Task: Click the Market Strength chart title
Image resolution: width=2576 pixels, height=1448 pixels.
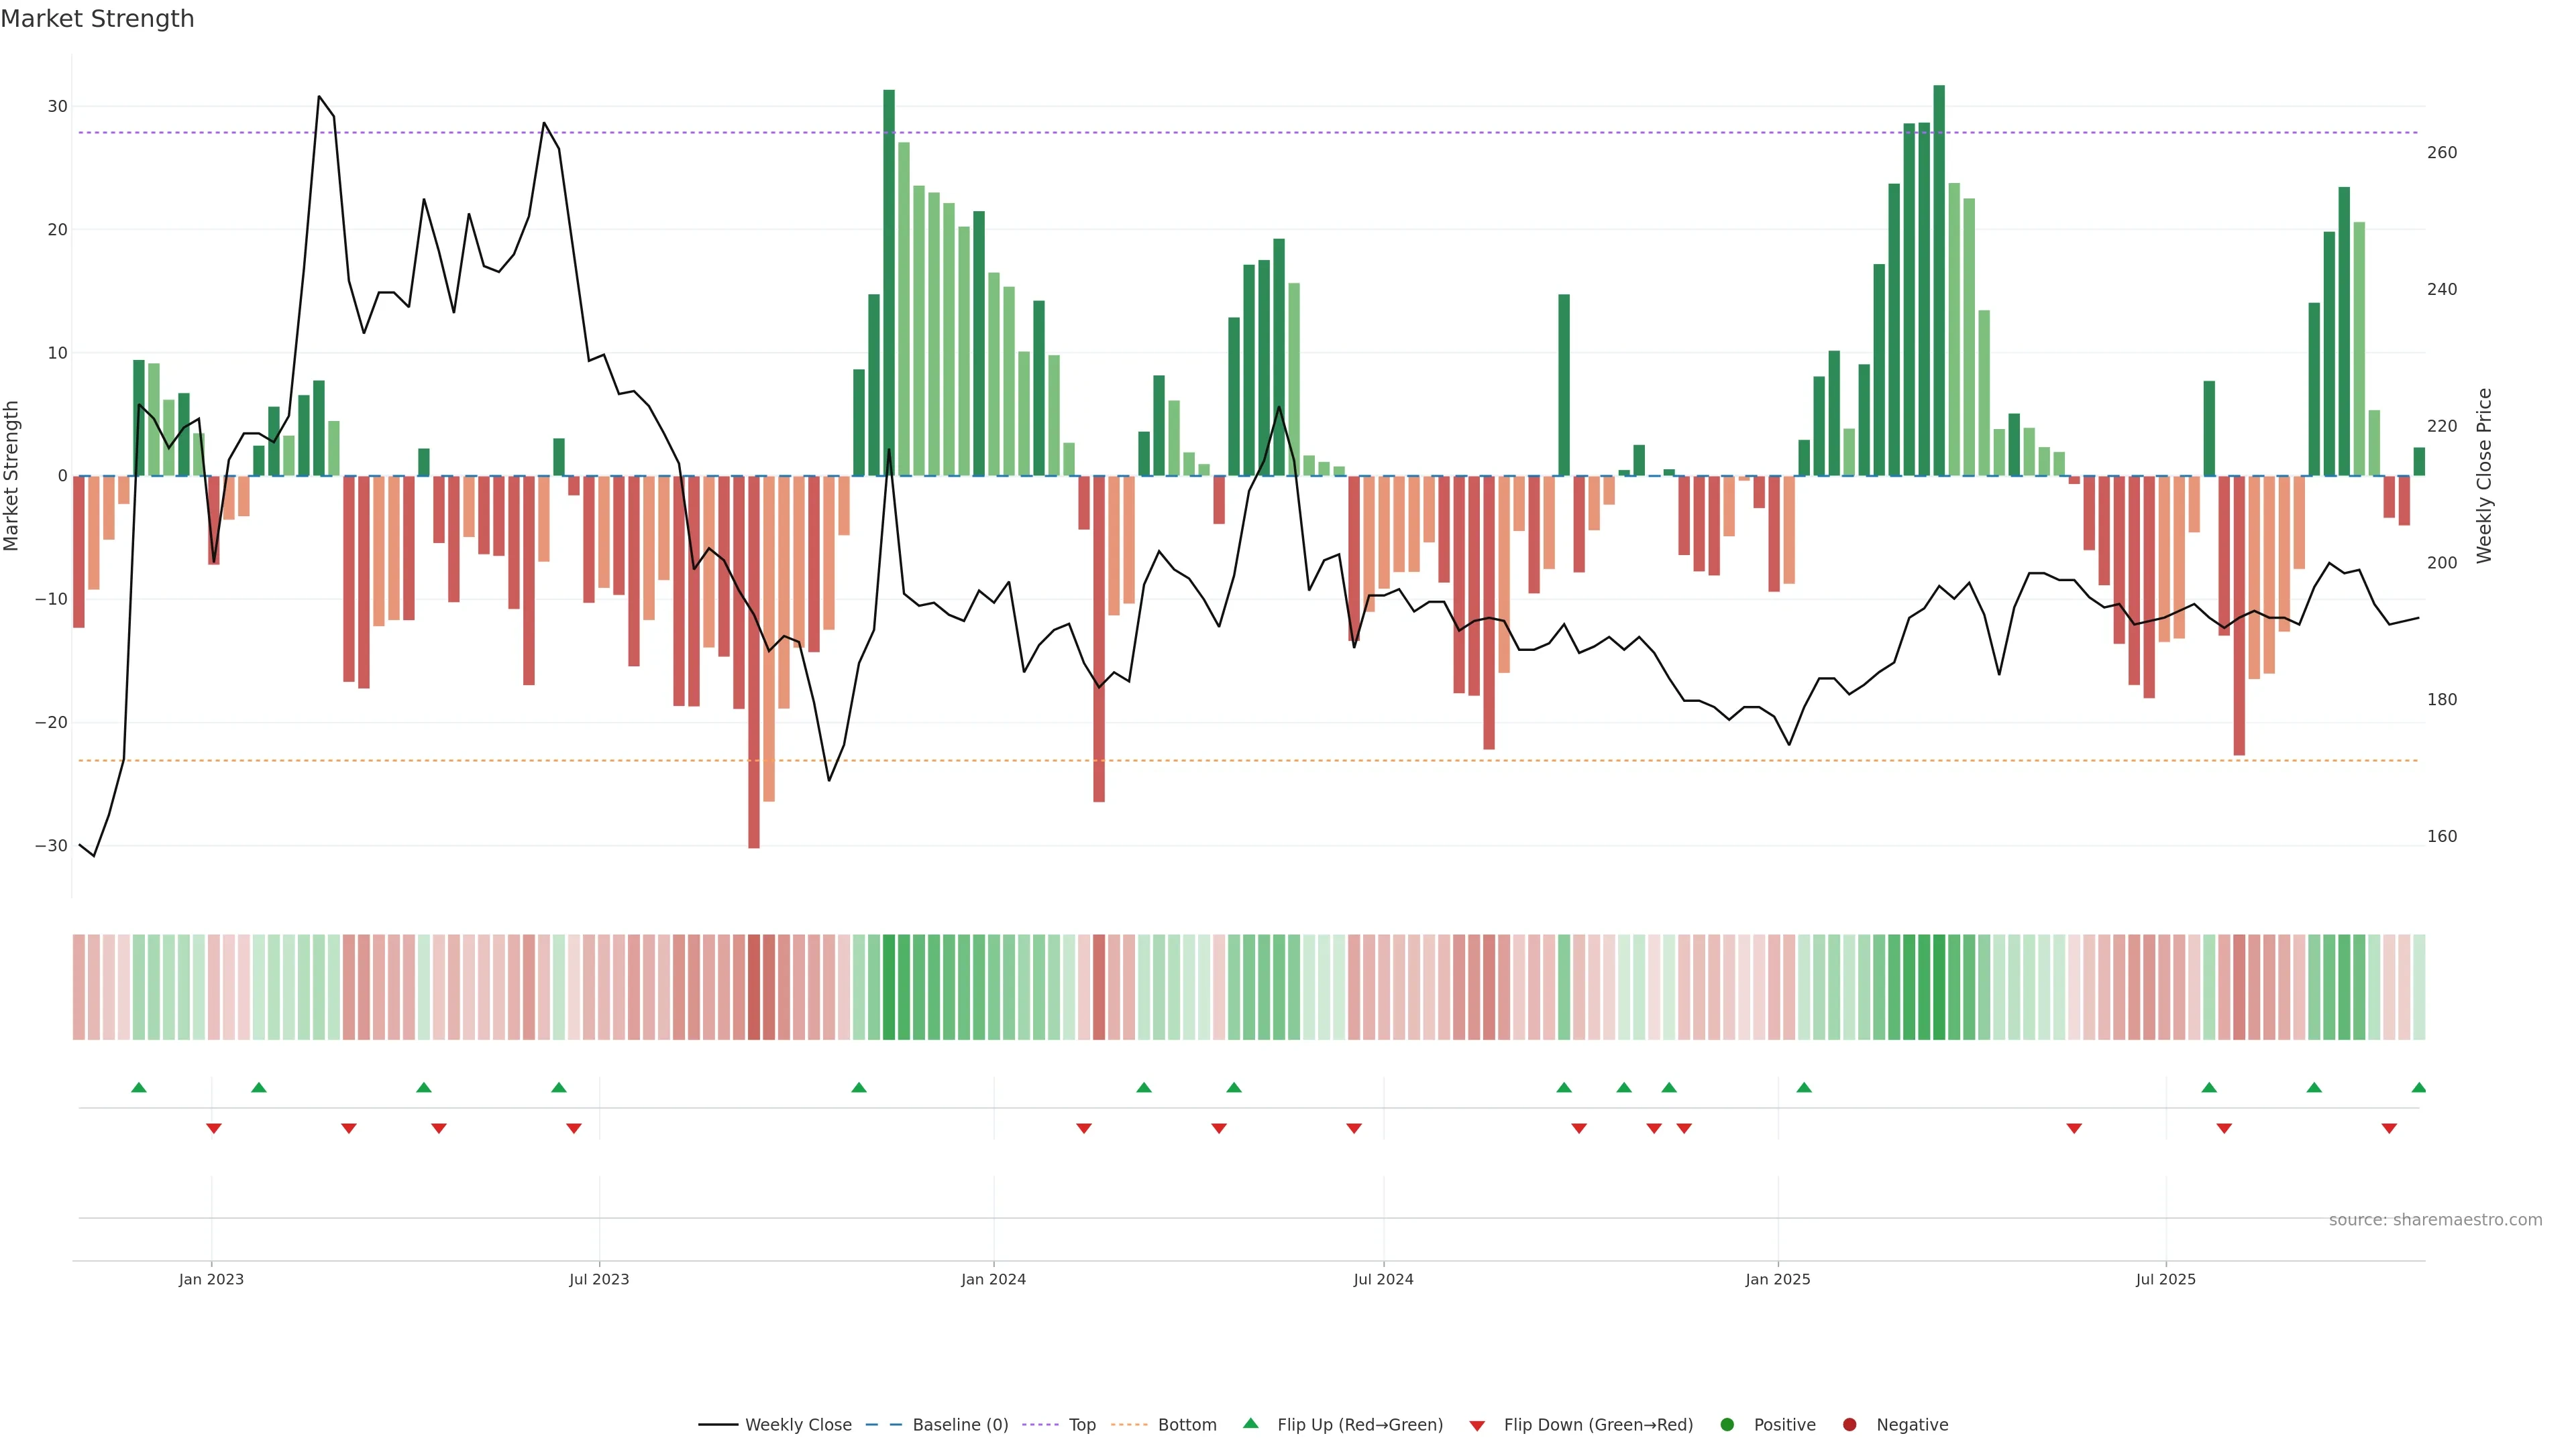Action: [x=97, y=19]
